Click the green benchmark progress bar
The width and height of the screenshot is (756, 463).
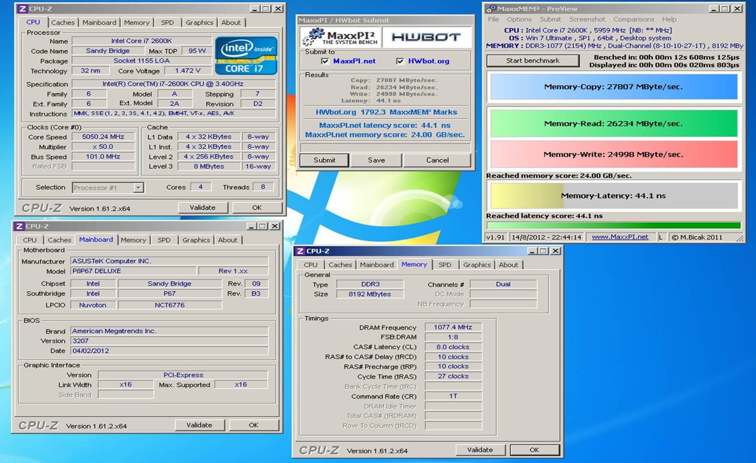(x=614, y=225)
